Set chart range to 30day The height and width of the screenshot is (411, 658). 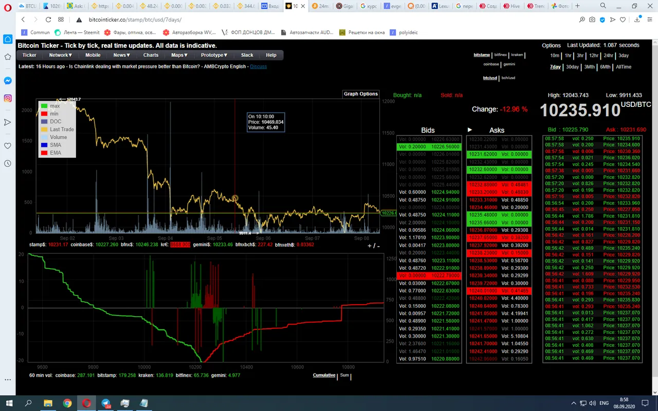click(x=573, y=67)
